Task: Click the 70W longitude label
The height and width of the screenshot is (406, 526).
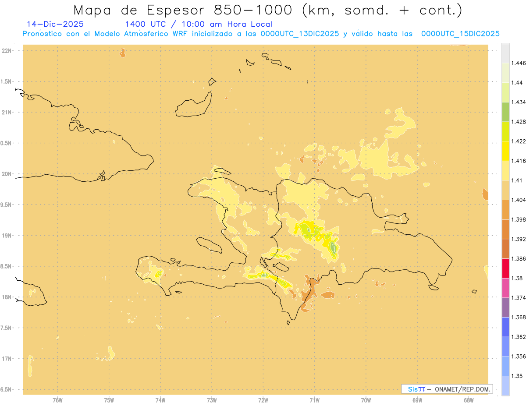Action: pos(366,400)
